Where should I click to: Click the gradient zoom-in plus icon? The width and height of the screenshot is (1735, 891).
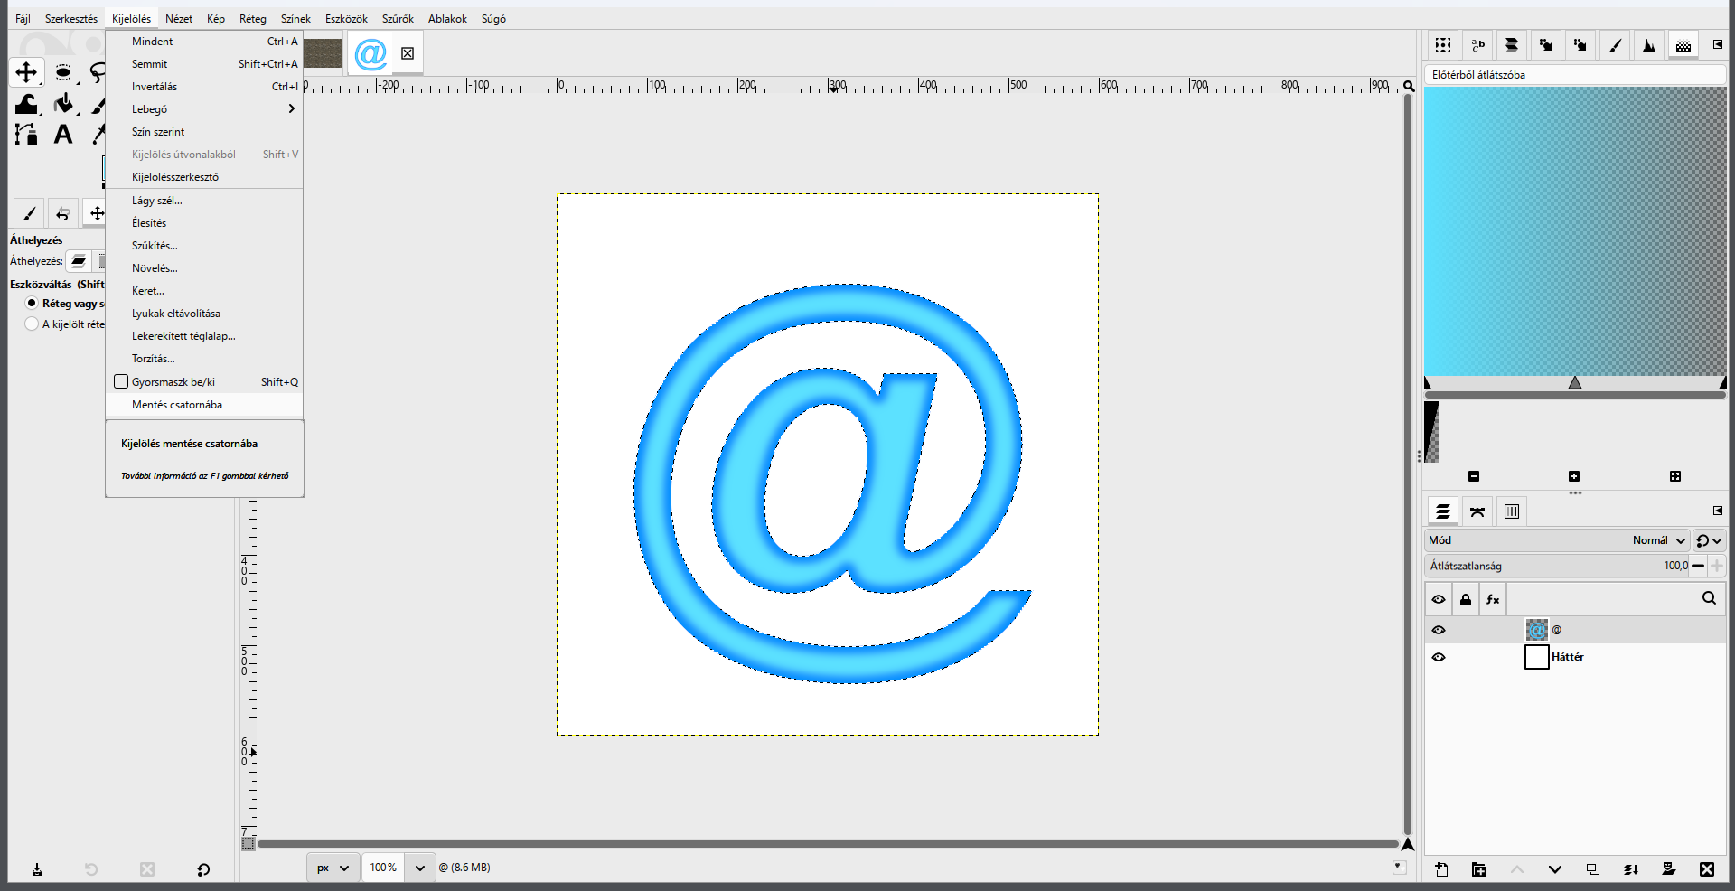pos(1574,476)
